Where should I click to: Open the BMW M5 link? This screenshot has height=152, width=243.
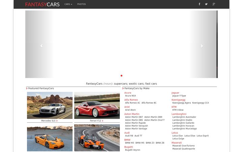coord(140,143)
